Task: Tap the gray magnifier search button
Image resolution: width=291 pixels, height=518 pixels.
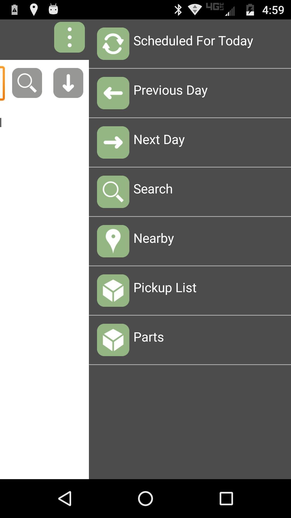Action: click(x=27, y=83)
